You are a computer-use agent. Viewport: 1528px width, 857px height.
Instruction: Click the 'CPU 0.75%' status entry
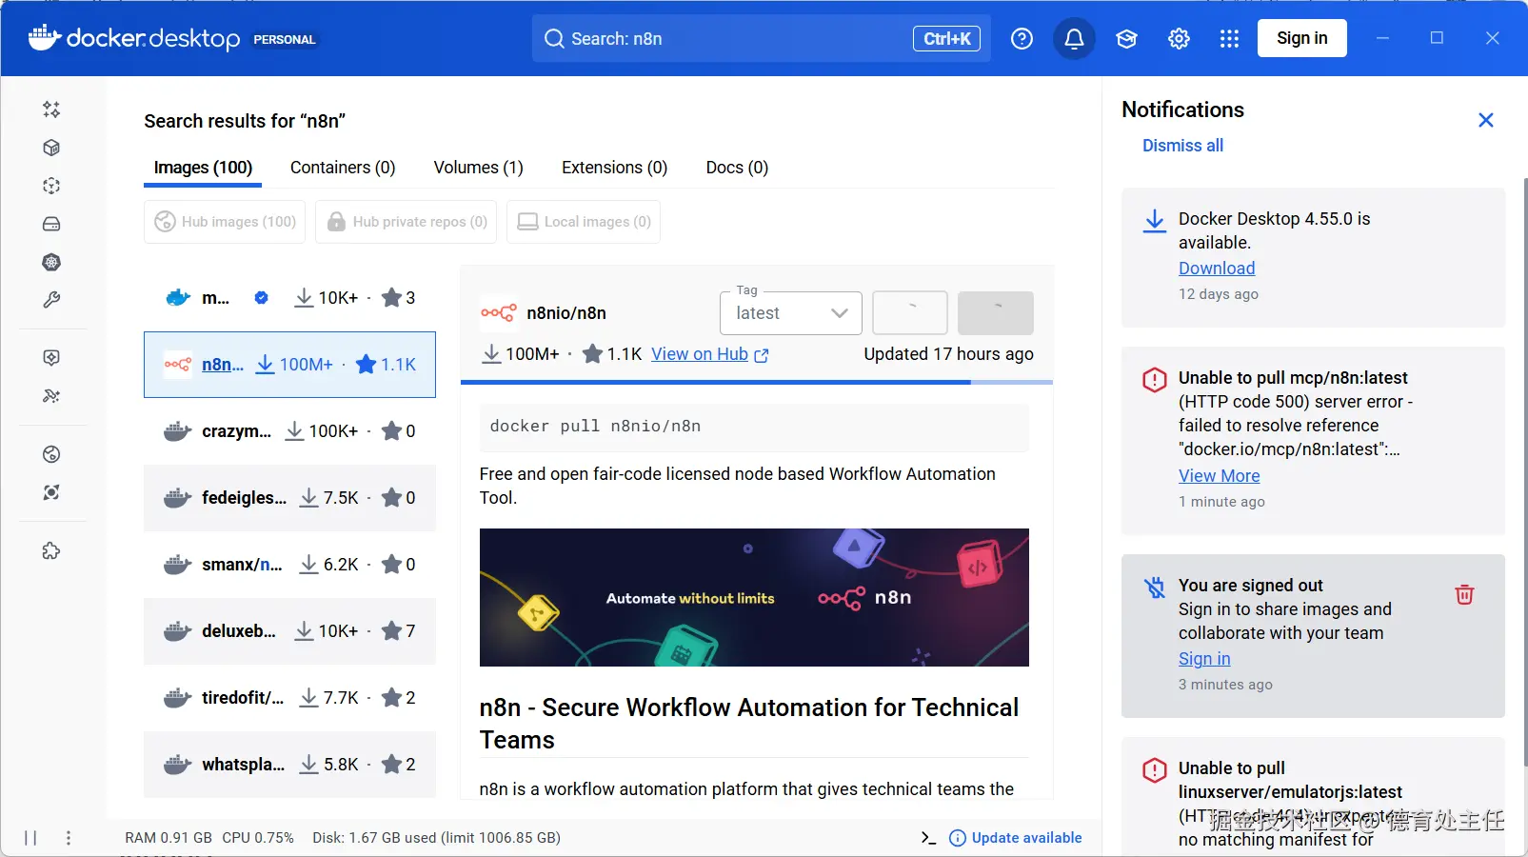coord(258,838)
